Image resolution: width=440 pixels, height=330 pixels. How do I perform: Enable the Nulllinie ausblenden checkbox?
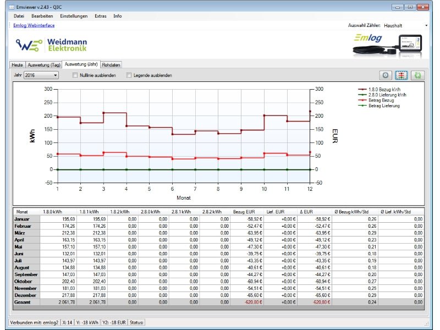click(x=76, y=75)
